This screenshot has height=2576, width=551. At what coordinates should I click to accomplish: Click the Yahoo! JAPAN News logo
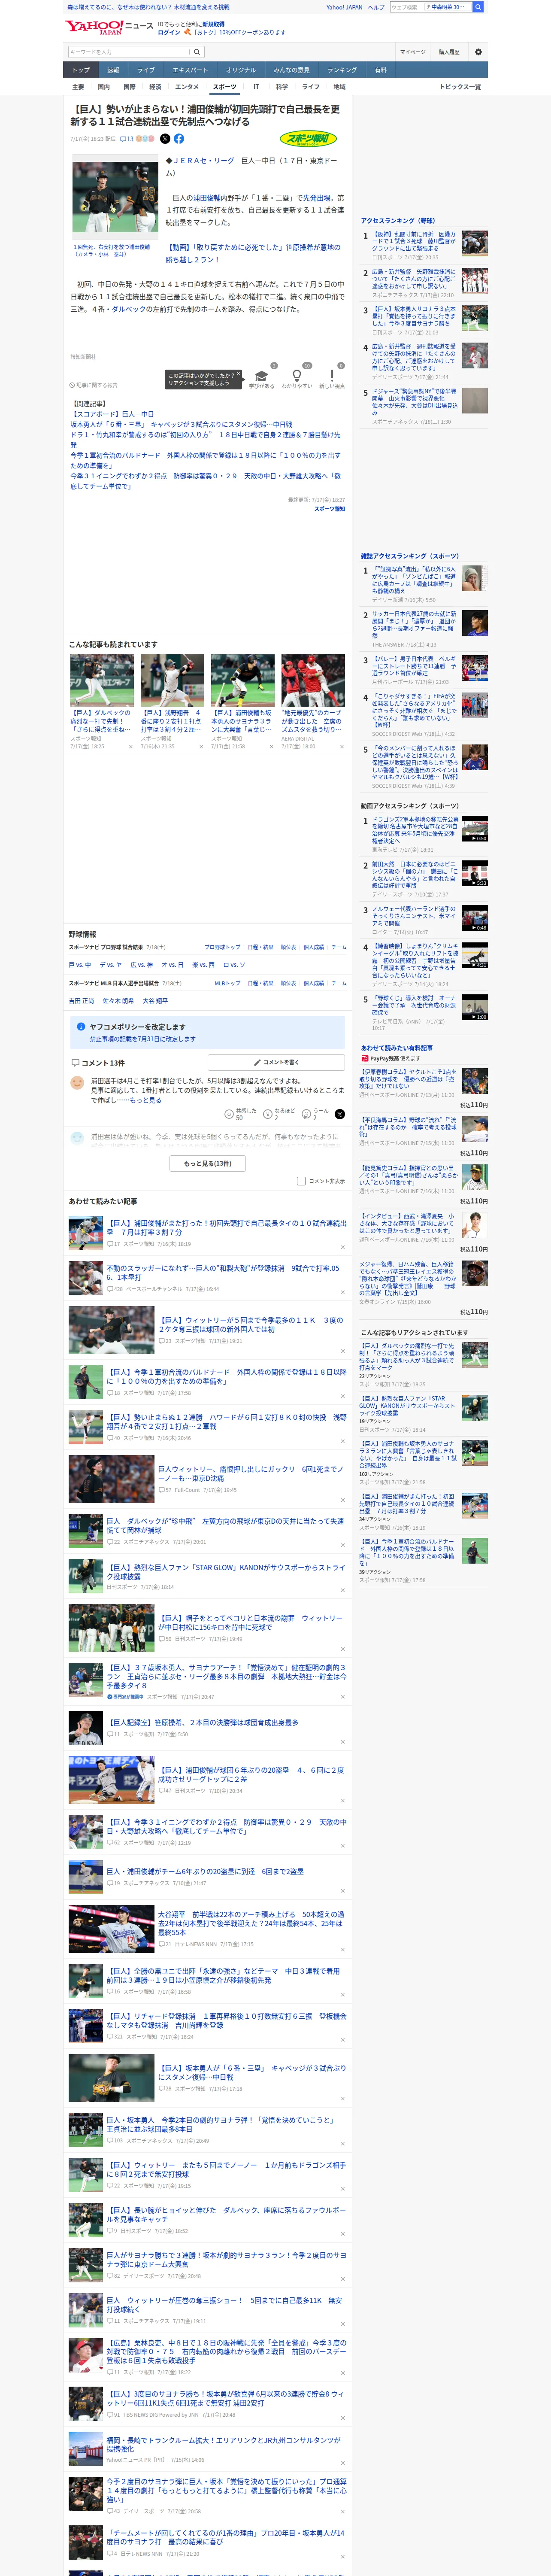[x=109, y=27]
